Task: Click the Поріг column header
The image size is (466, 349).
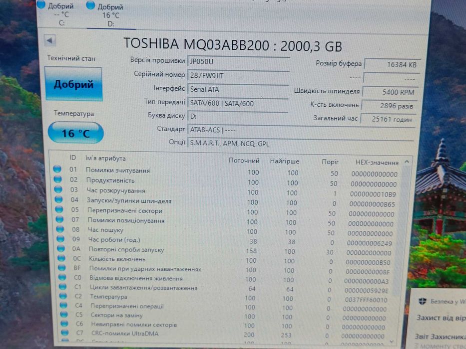Action: click(330, 162)
